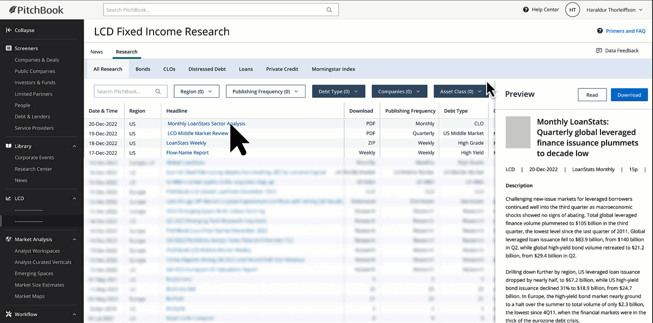Click the PitchBook logo
This screenshot has width=653, height=323.
coord(36,10)
